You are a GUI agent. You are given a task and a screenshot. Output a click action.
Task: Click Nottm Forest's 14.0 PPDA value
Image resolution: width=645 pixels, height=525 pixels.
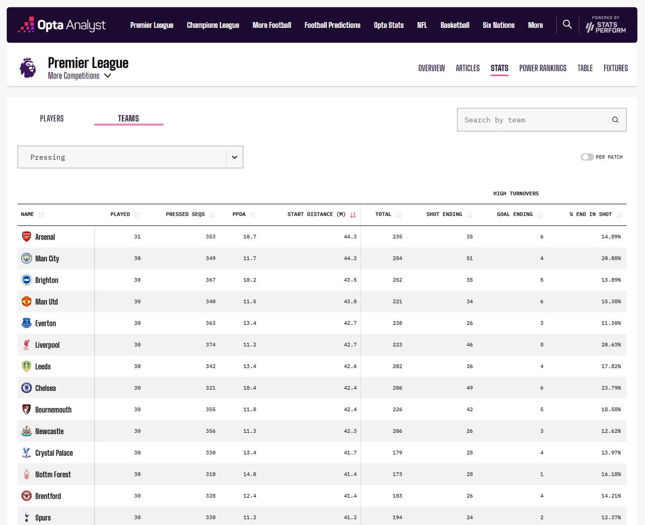tap(250, 475)
